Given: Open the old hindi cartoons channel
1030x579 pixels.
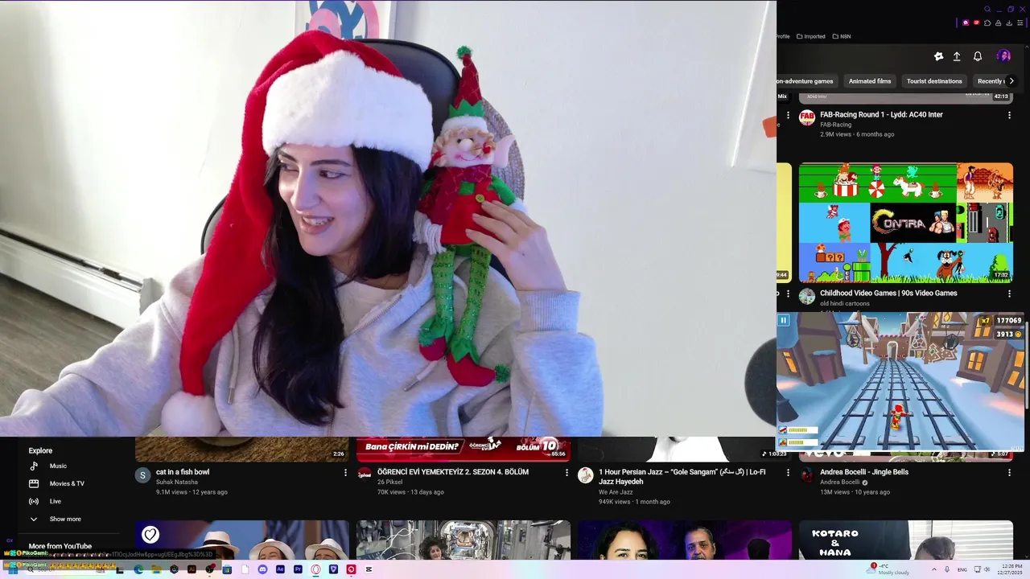Looking at the screenshot, I should [845, 303].
